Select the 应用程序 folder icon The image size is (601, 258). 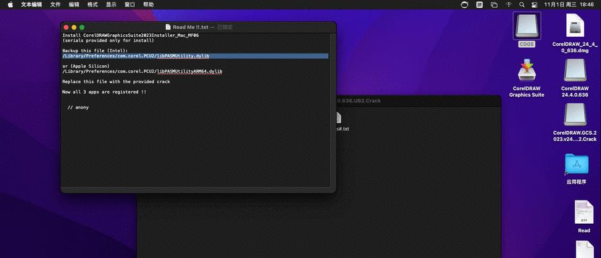click(x=576, y=164)
